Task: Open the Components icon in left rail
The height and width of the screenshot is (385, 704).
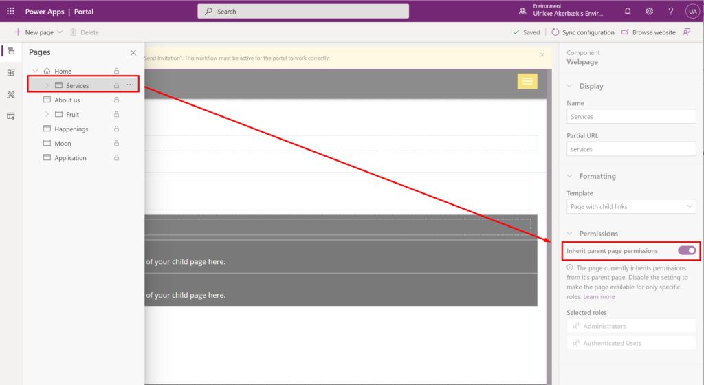Action: (x=11, y=73)
